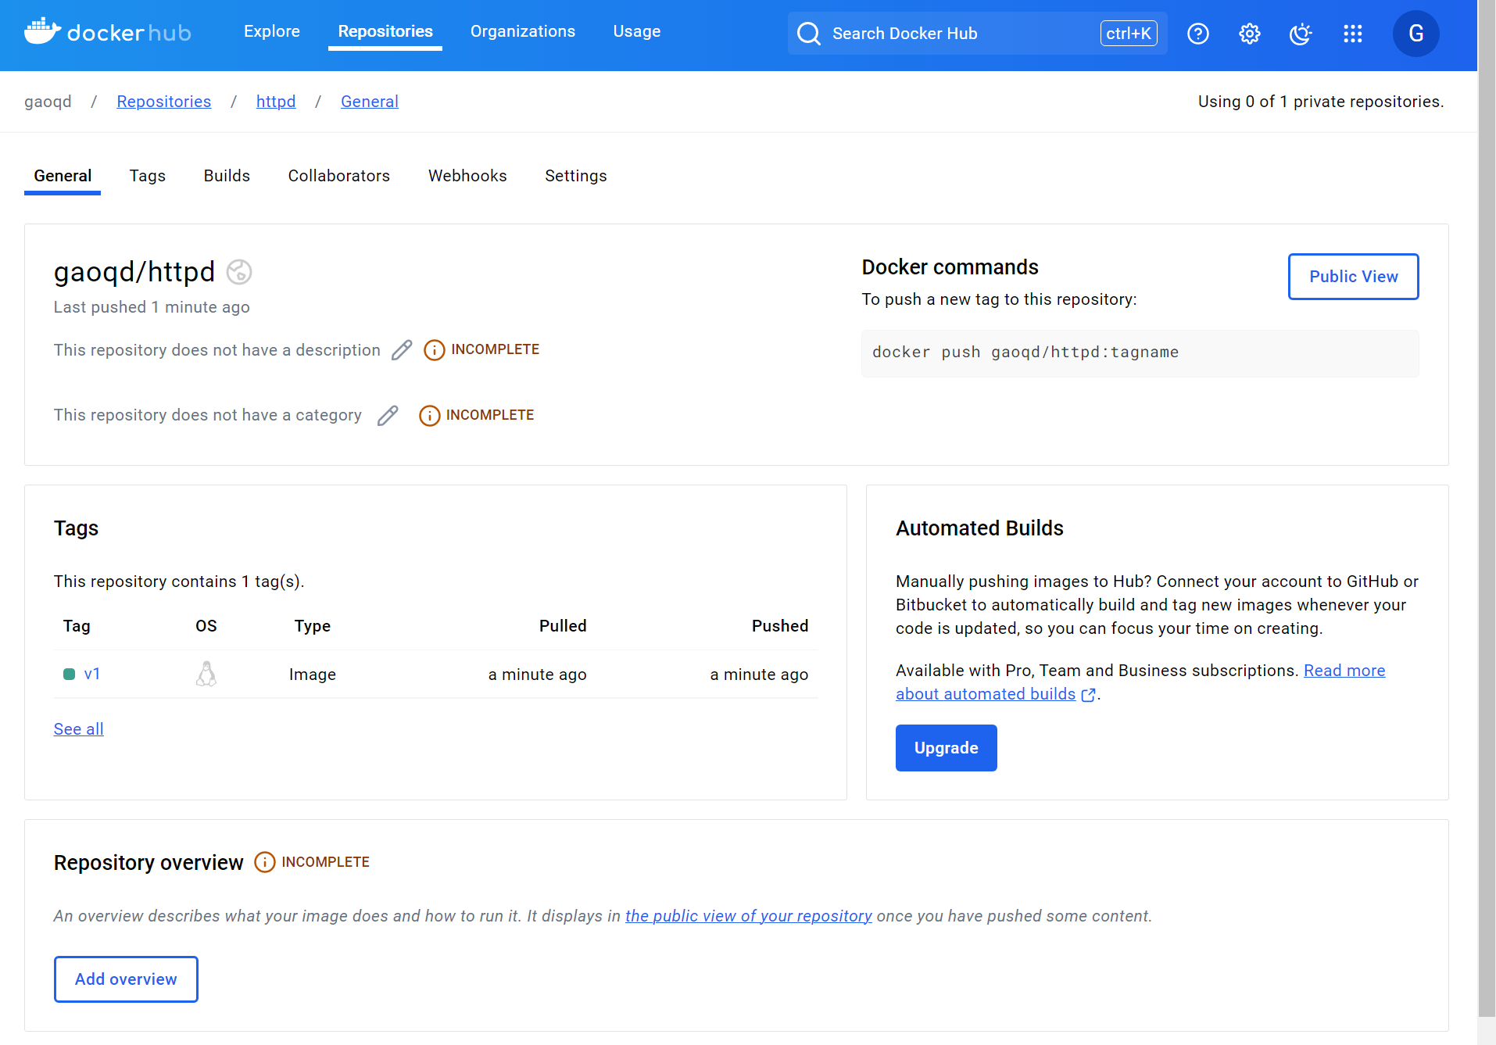Click 'Last pushed 1 minute ago' text
Image resolution: width=1496 pixels, height=1045 pixels.
(152, 307)
